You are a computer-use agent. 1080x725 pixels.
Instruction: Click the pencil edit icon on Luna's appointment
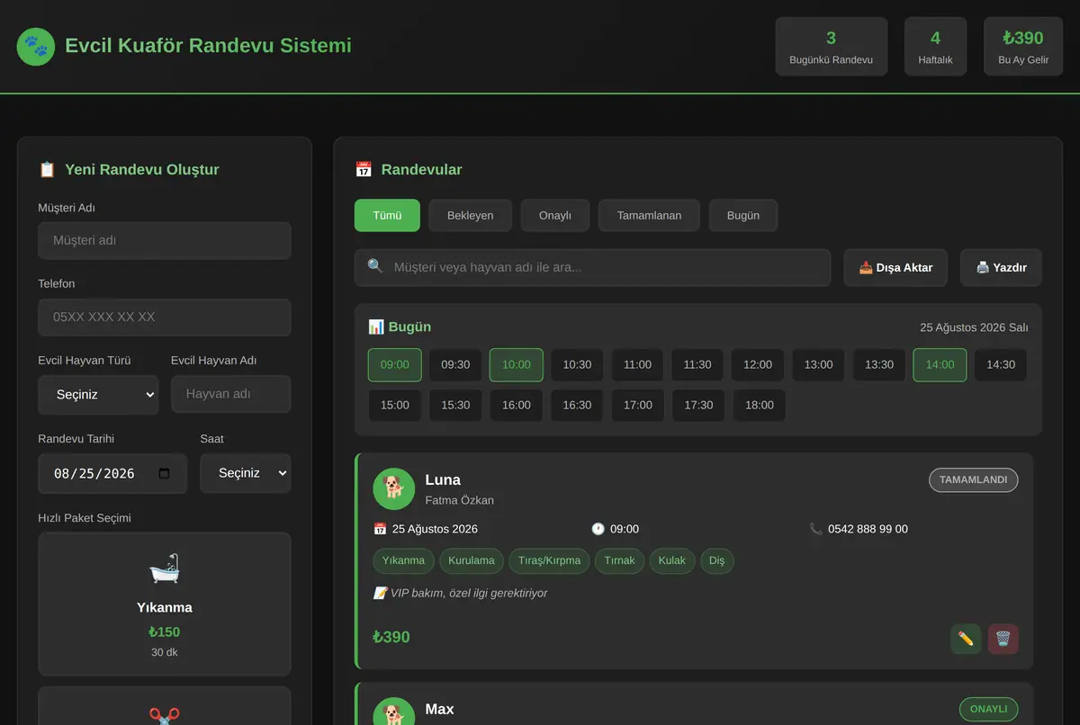tap(966, 639)
